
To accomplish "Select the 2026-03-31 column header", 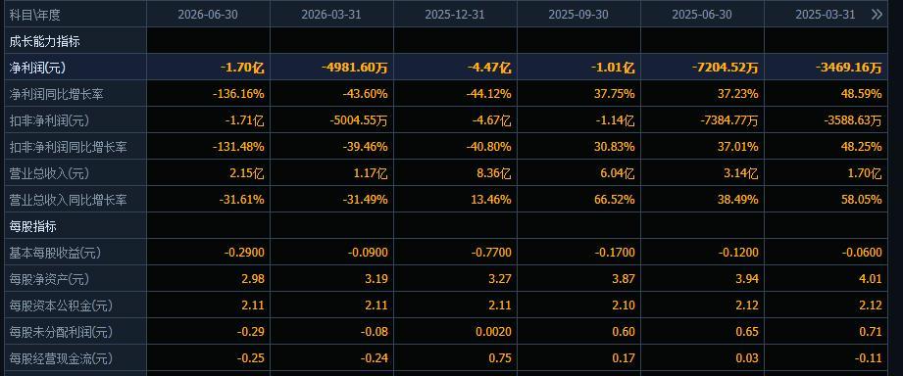I will pyautogui.click(x=331, y=15).
